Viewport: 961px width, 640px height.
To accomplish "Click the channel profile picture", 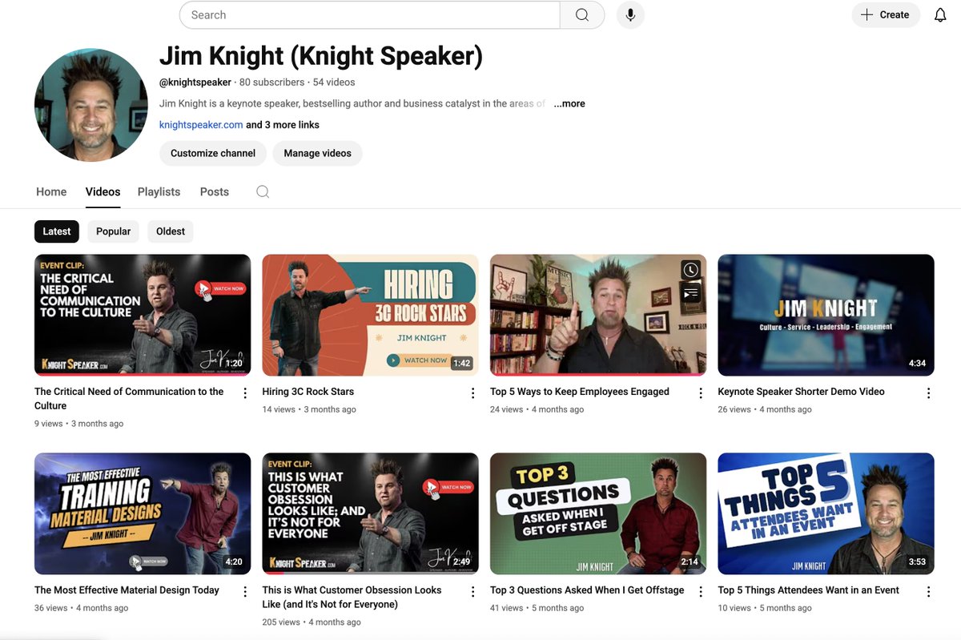I will click(91, 105).
